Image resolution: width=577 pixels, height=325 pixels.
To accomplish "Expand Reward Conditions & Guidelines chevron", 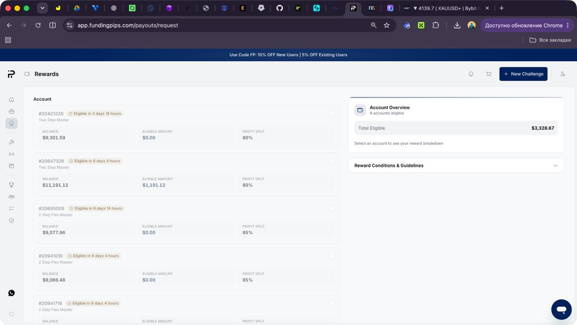I will pos(555,166).
